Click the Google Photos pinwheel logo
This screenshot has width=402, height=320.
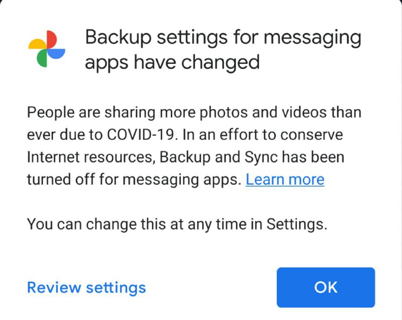(47, 49)
